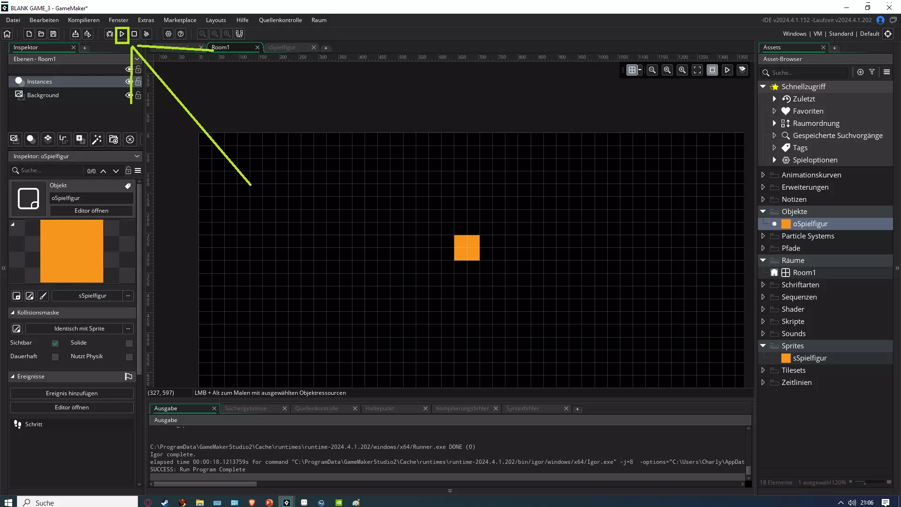This screenshot has height=507, width=901.
Task: Expand the Sounds folder
Action: (x=763, y=334)
